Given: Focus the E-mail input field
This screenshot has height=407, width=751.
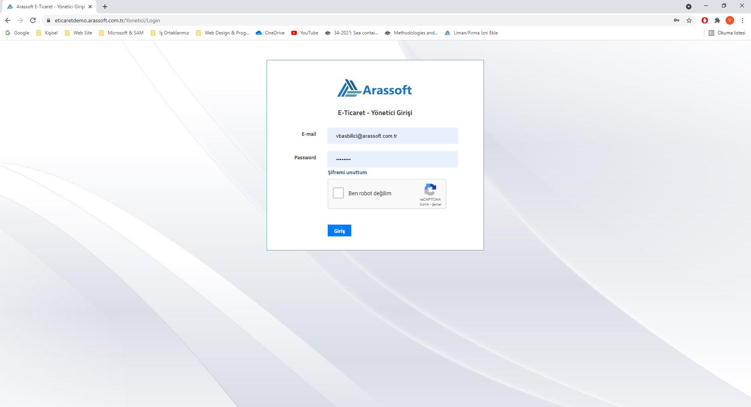Looking at the screenshot, I should (x=393, y=136).
